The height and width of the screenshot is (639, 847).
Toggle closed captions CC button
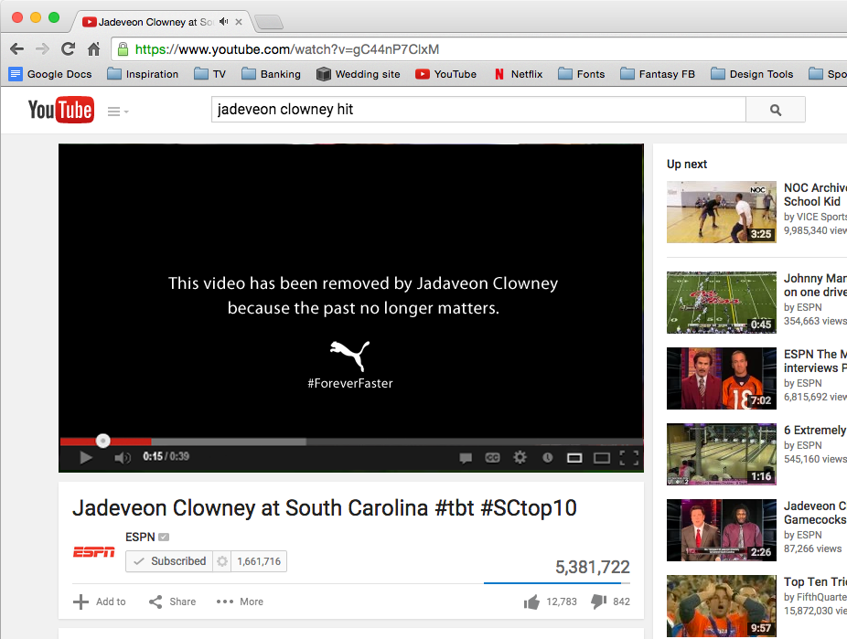coord(493,458)
